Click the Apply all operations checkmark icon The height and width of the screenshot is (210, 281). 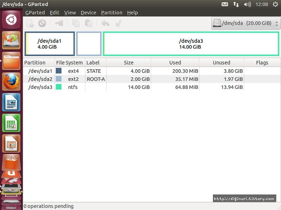click(x=118, y=23)
